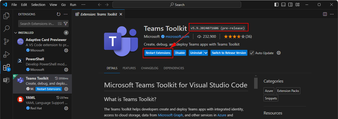Open the Explorer view in activity bar
Screen dimensions: 338x119
point(6,16)
